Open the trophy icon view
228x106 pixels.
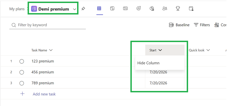pos(178,8)
